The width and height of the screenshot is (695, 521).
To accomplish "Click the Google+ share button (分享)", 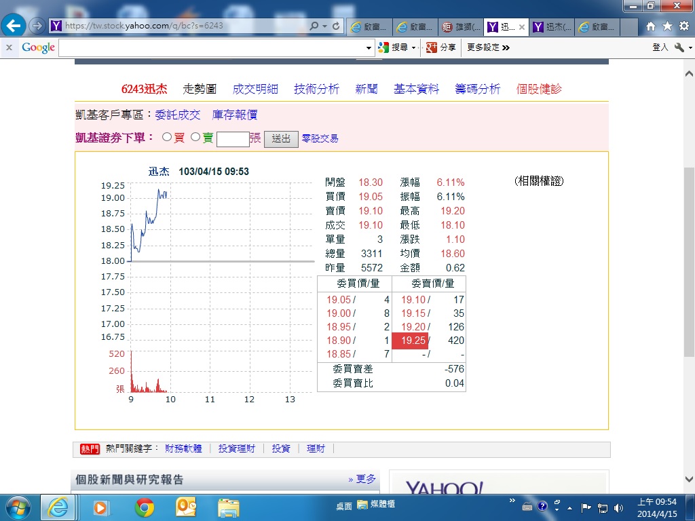I will pyautogui.click(x=440, y=47).
